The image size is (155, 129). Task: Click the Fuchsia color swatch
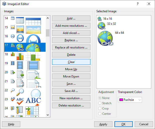[121, 100]
